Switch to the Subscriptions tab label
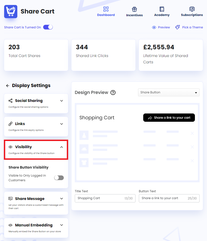The width and height of the screenshot is (207, 241). (192, 15)
